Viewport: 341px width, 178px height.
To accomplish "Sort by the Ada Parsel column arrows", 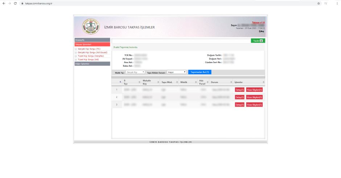I will point(208,82).
